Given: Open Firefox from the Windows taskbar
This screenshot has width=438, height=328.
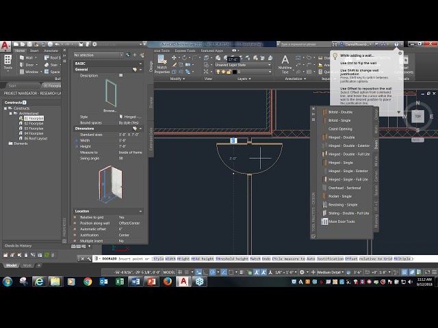Looking at the screenshot, I should point(167,282).
